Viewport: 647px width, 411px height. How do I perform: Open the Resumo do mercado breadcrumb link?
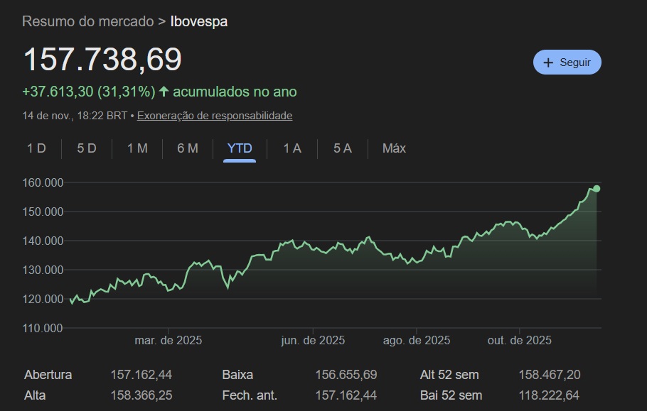click(87, 21)
